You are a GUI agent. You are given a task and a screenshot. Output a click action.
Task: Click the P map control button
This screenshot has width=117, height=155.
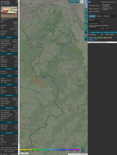[86, 29]
